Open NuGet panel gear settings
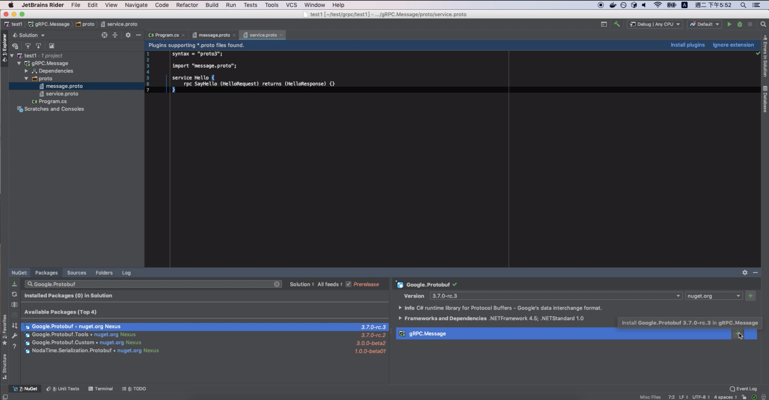Screen dimensions: 769x400 745,273
